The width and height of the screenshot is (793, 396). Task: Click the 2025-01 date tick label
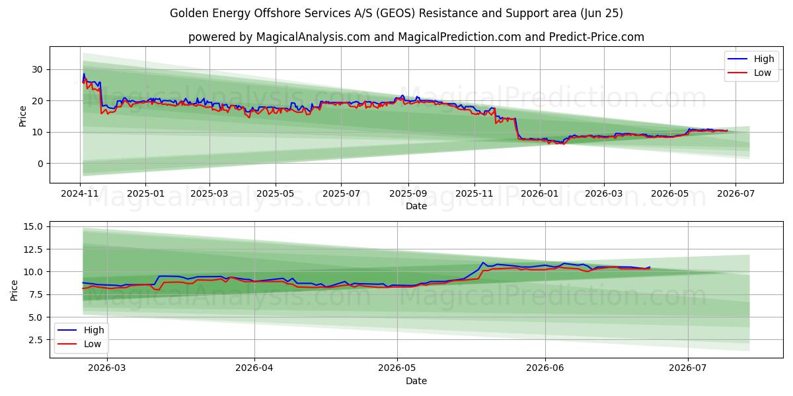(145, 194)
